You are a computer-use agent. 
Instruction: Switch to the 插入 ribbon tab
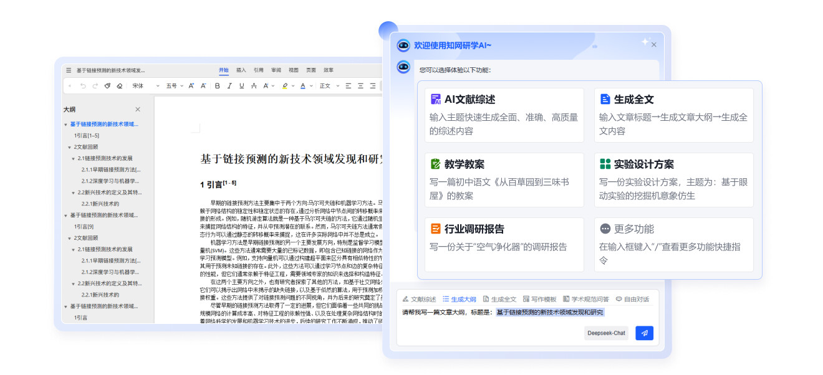point(241,70)
